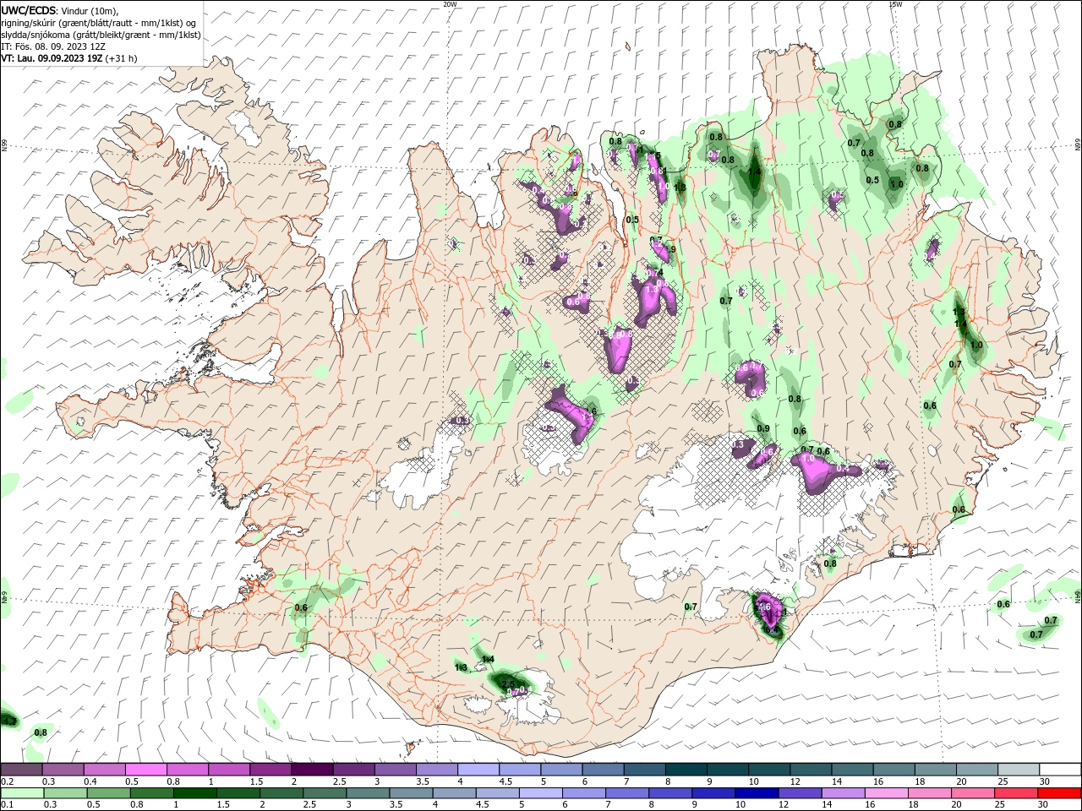This screenshot has height=811, width=1082.
Task: Select the darkest green swatch labeled 1 on the lower scale
Action: tap(194, 793)
